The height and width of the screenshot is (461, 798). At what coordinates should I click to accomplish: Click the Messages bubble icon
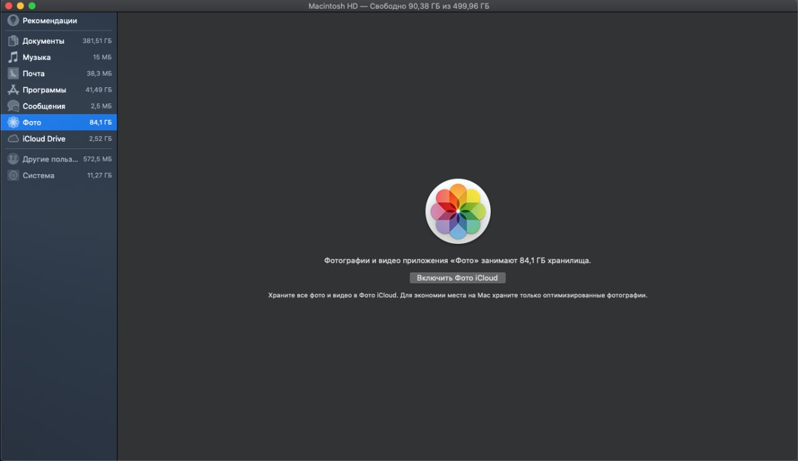point(13,106)
